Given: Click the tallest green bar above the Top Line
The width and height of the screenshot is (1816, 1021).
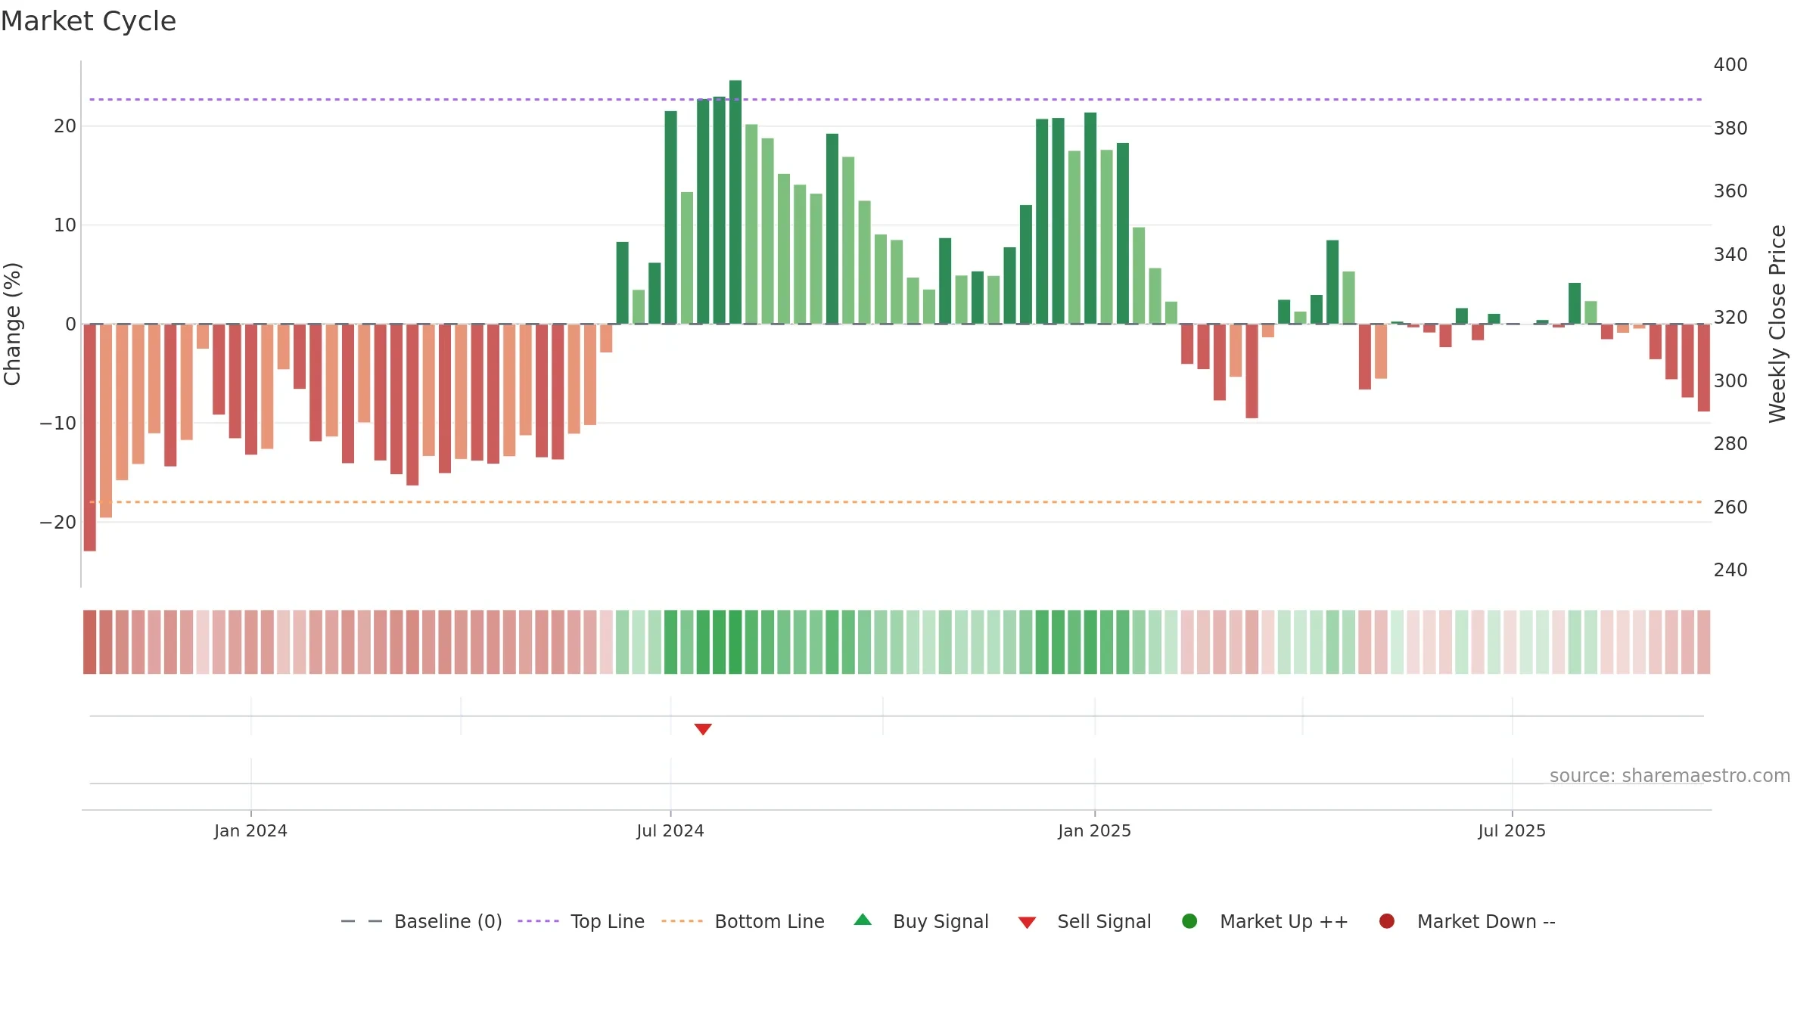Looking at the screenshot, I should (735, 202).
